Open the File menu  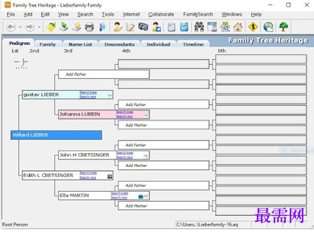[x=11, y=14]
